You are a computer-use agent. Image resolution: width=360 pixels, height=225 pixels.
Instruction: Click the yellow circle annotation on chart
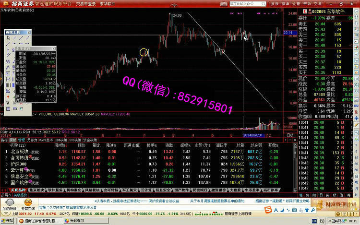pos(144,52)
